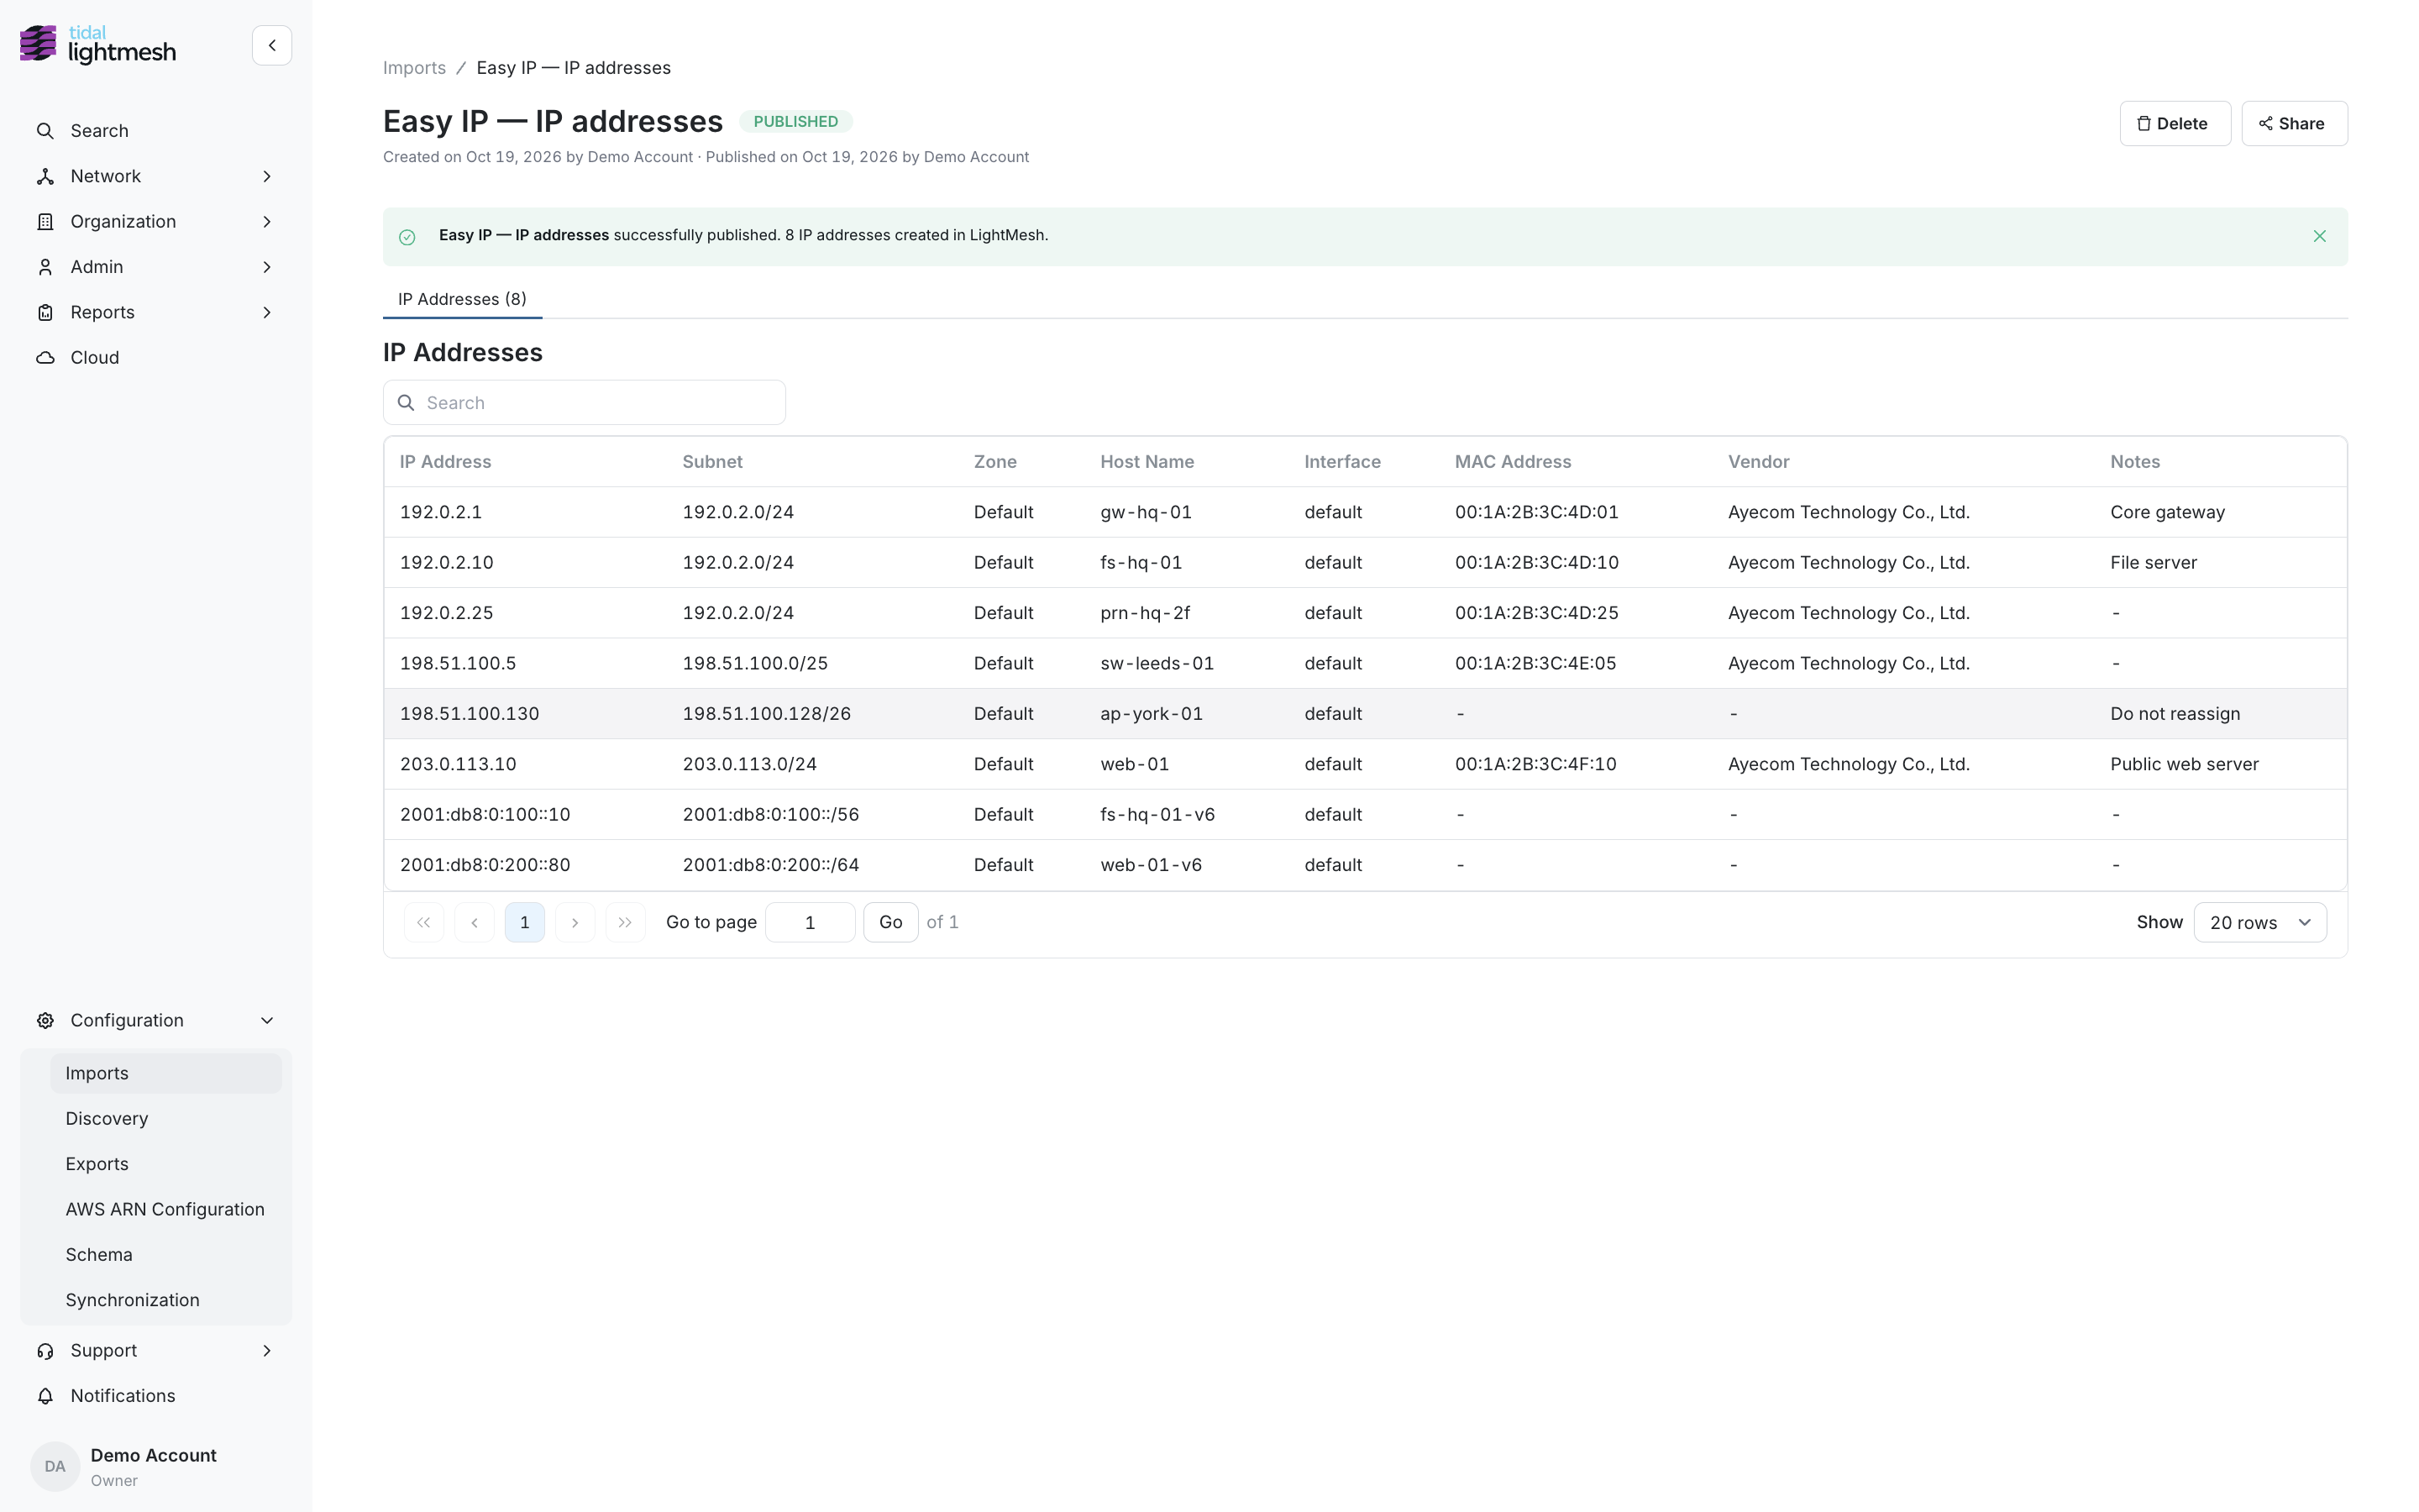The height and width of the screenshot is (1512, 2419).
Task: Click the Go pagination button
Action: click(890, 922)
